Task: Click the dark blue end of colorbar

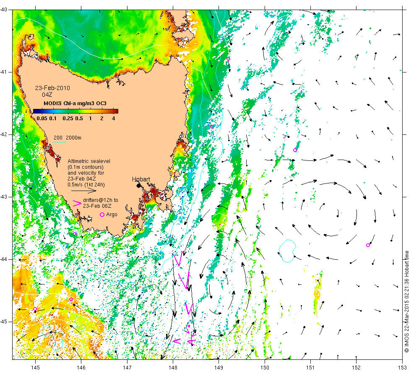Action: (36, 111)
